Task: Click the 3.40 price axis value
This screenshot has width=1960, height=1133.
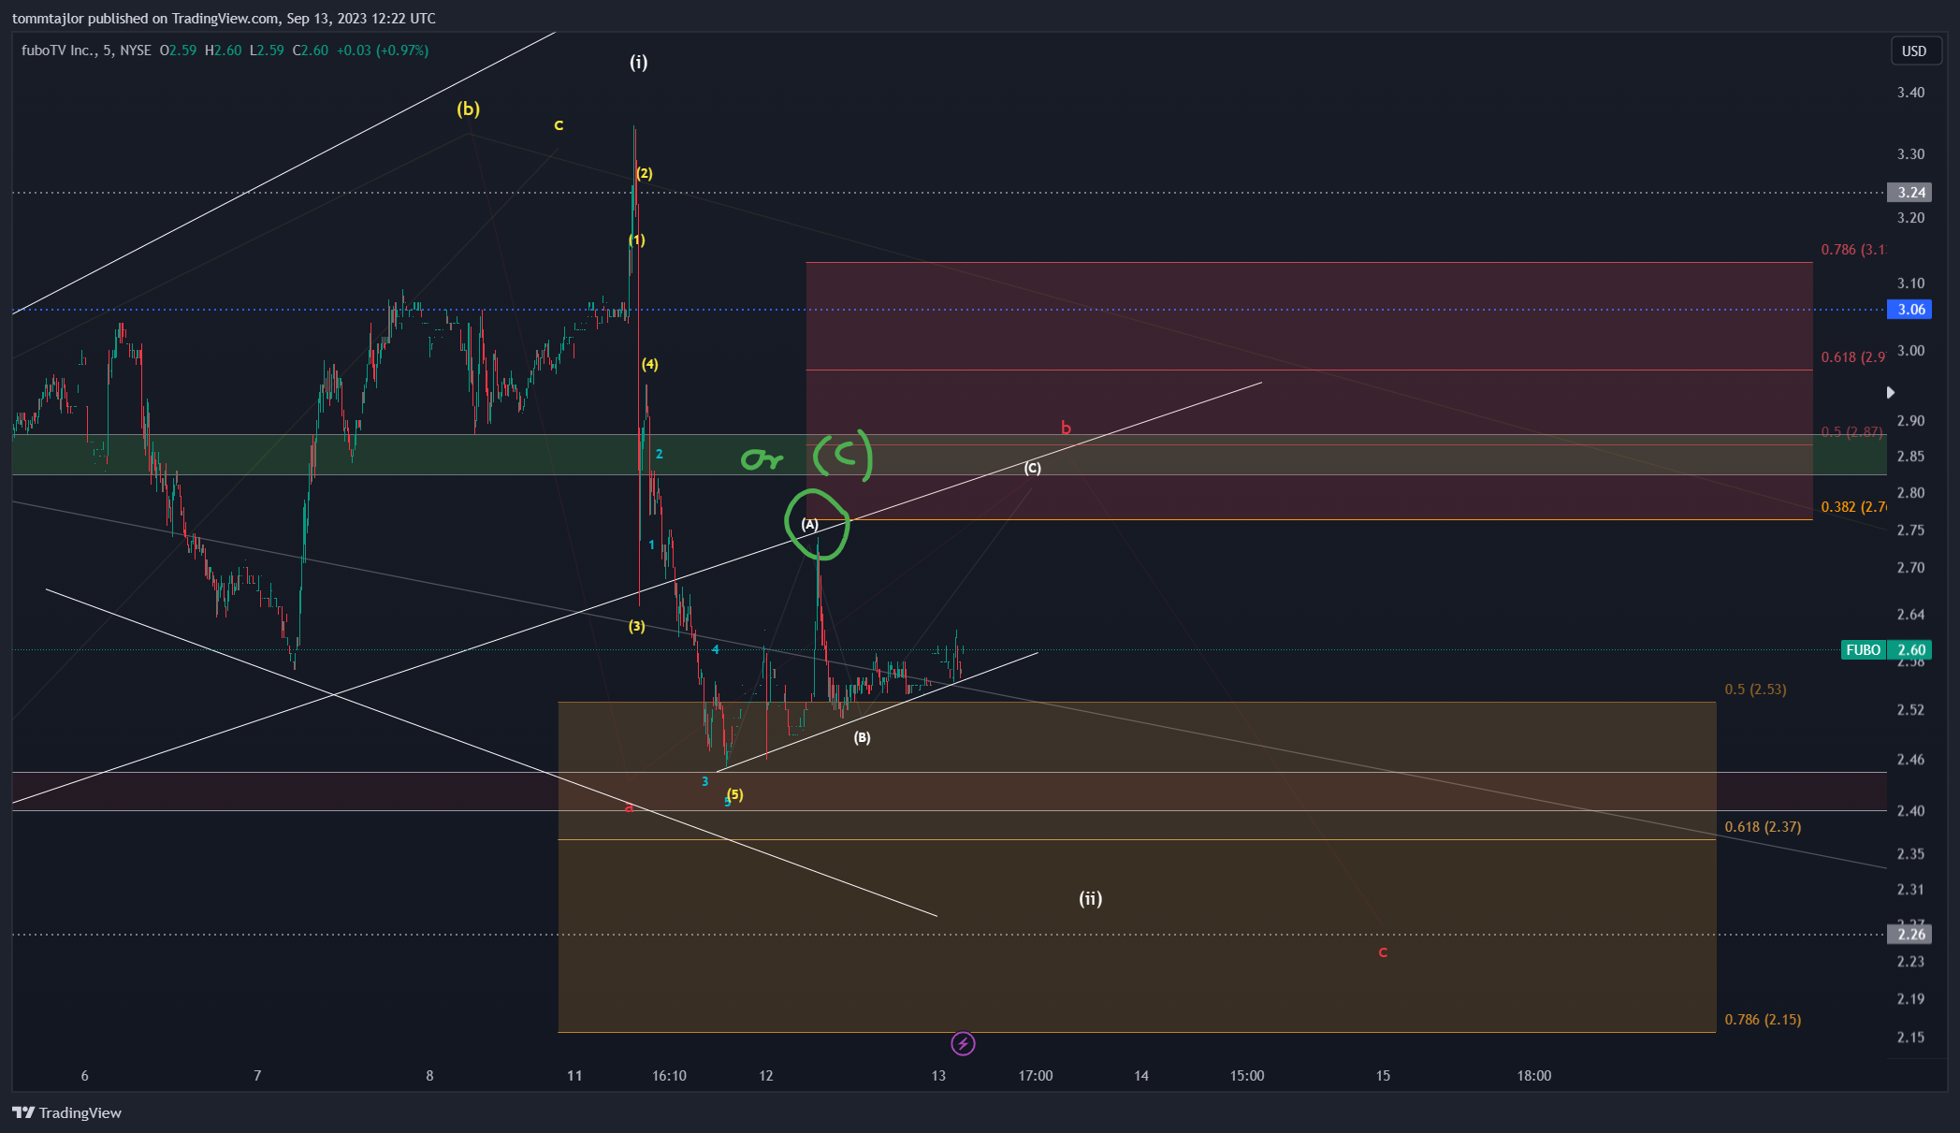Action: point(1910,93)
